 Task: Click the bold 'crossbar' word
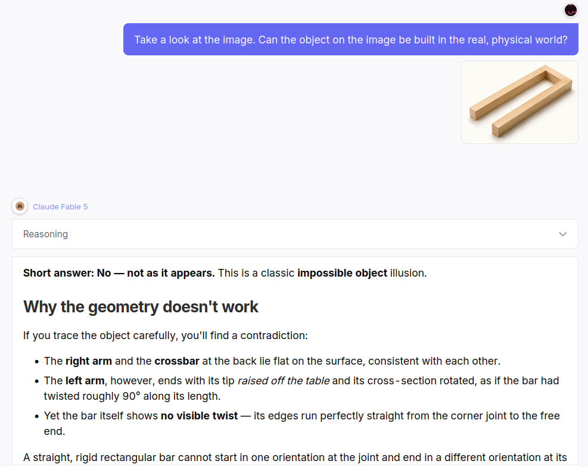(176, 361)
